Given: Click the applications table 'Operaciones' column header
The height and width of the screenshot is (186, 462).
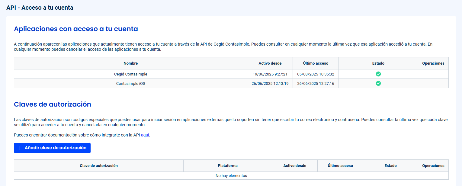Looking at the screenshot, I should tap(433, 63).
